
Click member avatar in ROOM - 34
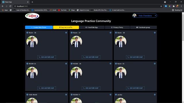pyautogui.click(x=76, y=72)
